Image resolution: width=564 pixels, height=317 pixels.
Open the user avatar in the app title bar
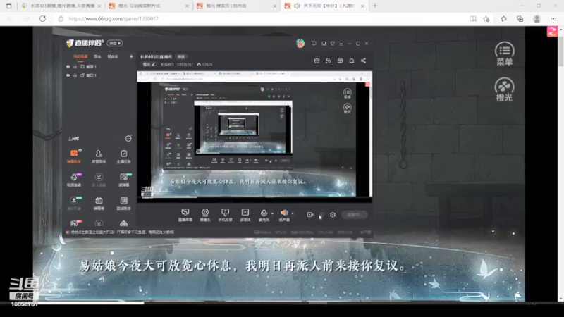tap(300, 44)
